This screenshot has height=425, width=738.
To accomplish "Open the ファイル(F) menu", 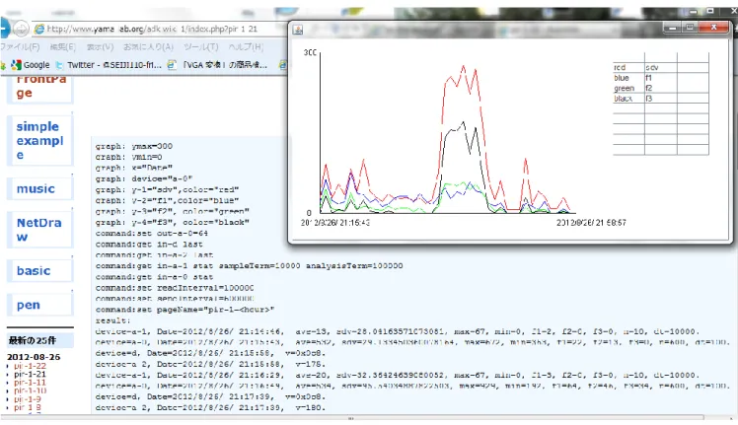I will tap(21, 47).
